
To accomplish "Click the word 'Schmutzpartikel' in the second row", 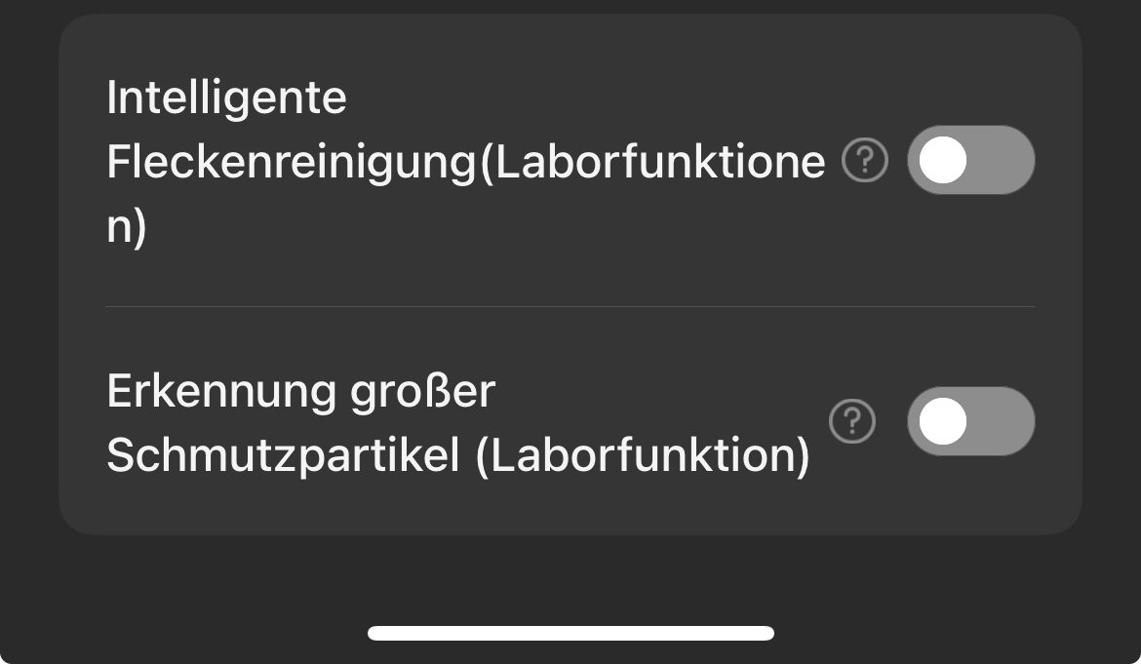I will (x=283, y=456).
